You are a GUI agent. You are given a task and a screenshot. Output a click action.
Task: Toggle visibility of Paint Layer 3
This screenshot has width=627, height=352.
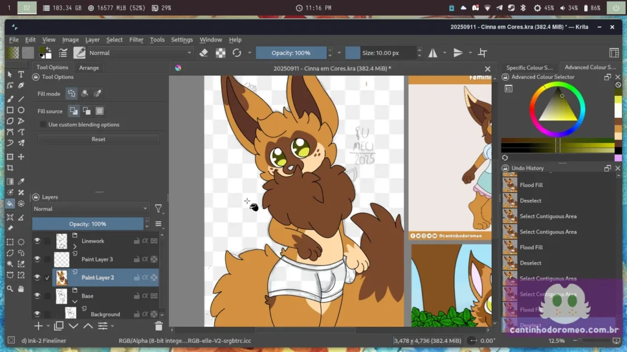click(x=37, y=259)
